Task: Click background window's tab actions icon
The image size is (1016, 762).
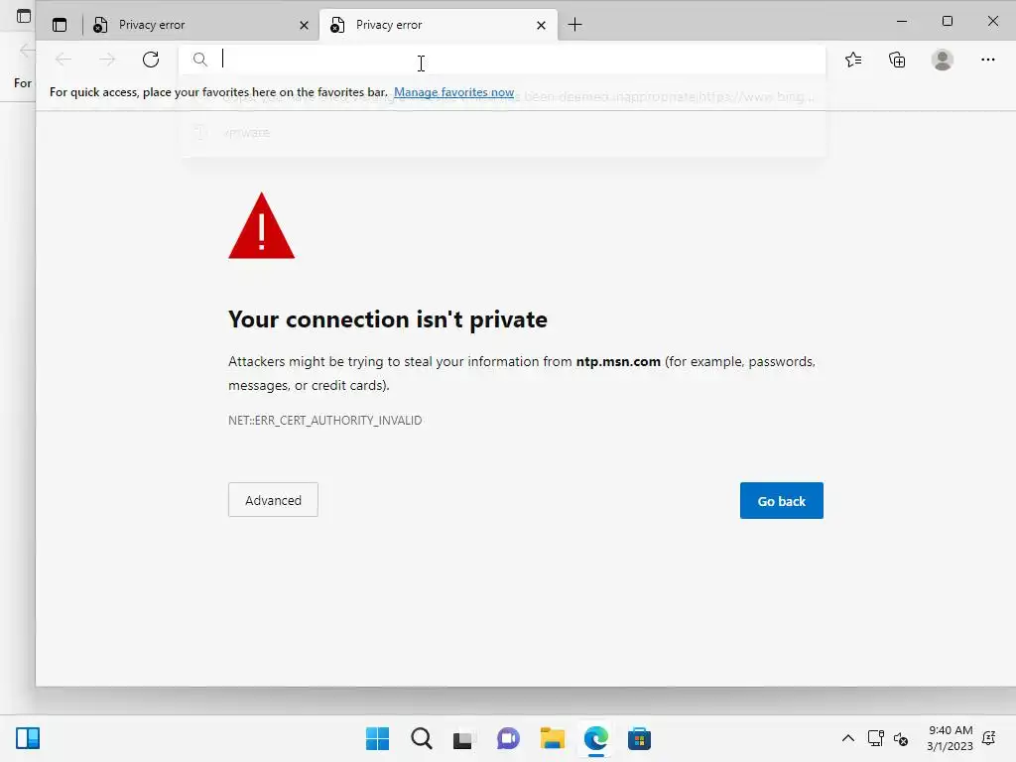Action: click(24, 17)
